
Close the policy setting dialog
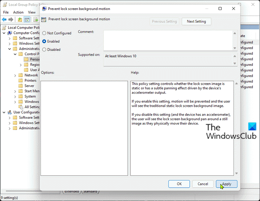tap(234, 9)
